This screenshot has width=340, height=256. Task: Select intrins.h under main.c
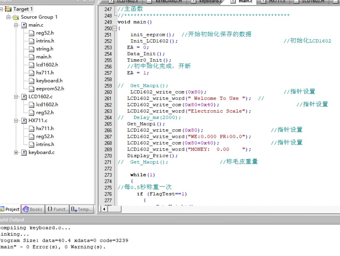click(x=45, y=41)
